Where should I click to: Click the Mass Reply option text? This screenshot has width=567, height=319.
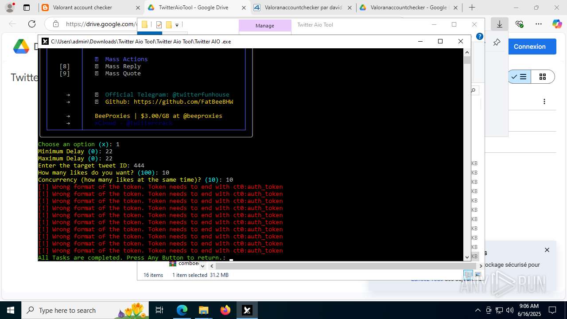tap(123, 66)
